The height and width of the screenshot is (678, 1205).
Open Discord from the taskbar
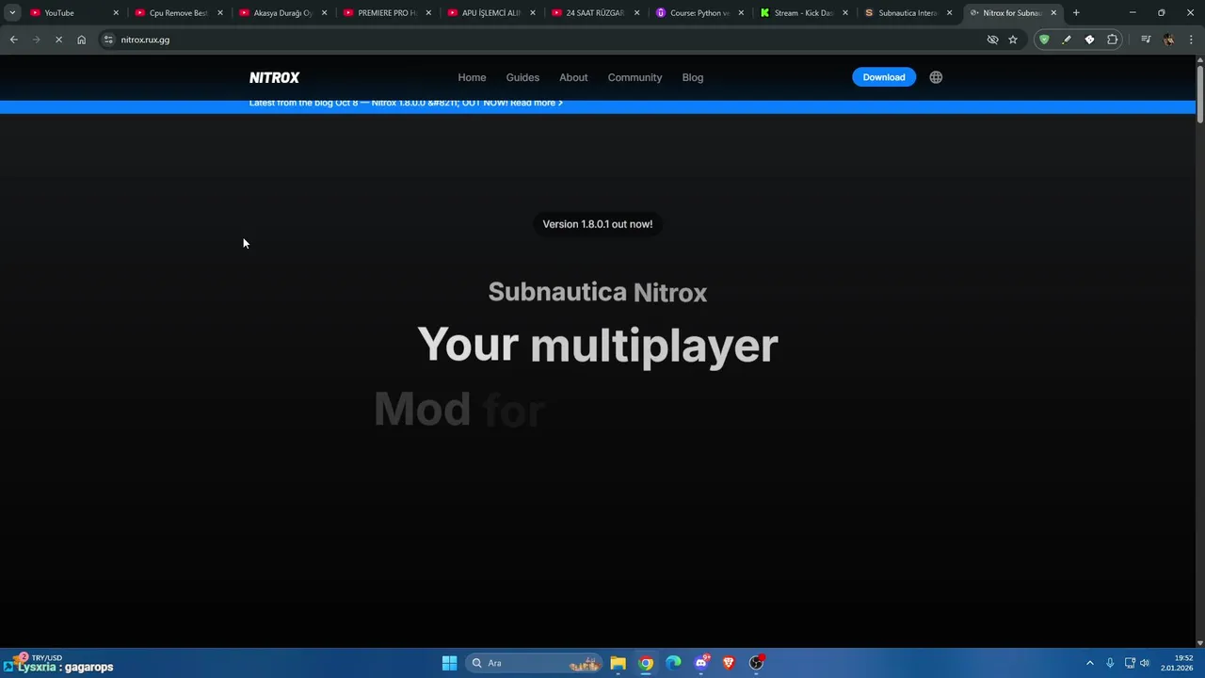pyautogui.click(x=701, y=663)
